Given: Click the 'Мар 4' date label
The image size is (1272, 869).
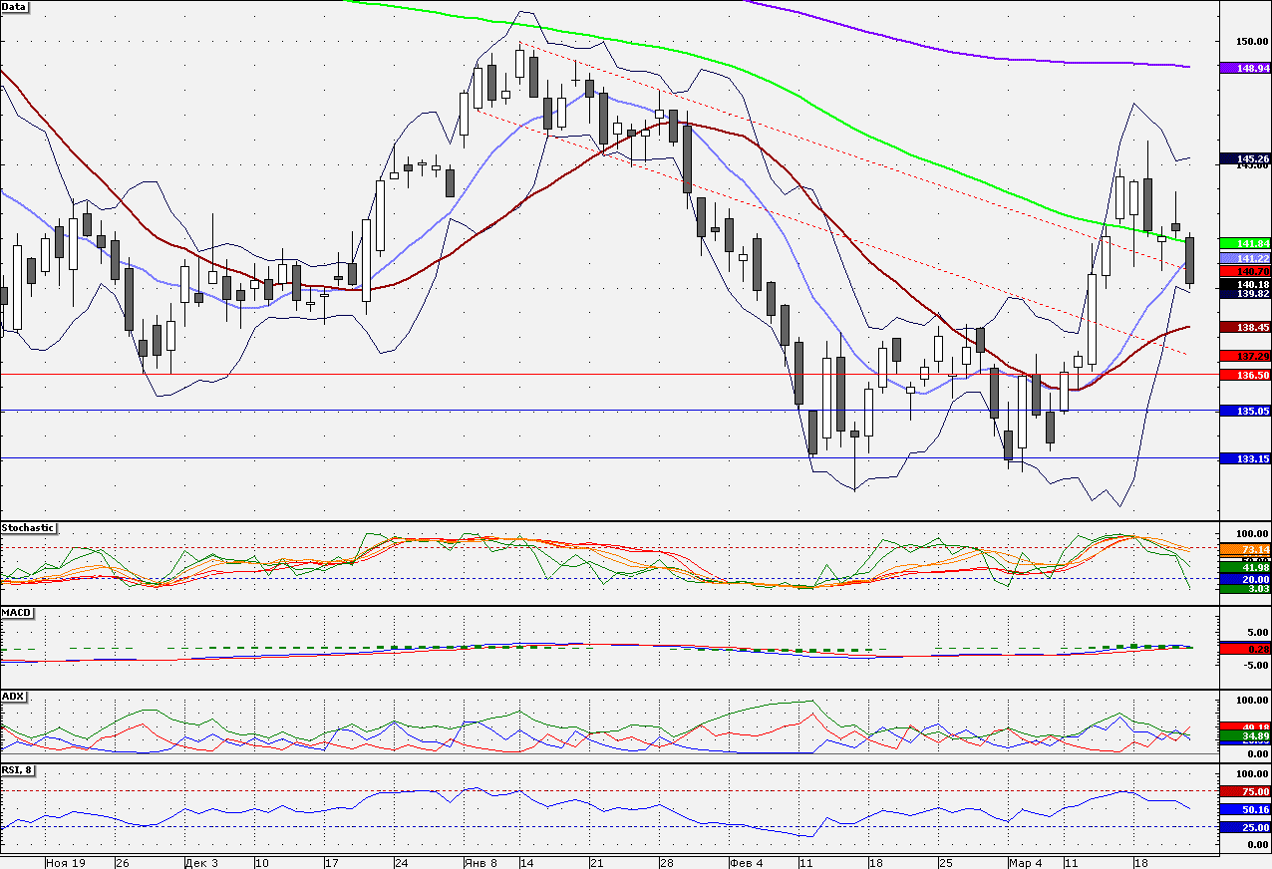Looking at the screenshot, I should point(1025,863).
